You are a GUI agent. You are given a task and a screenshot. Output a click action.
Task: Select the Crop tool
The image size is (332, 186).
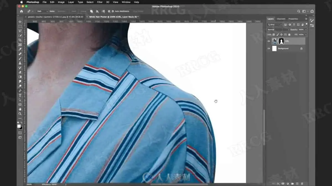(20, 40)
